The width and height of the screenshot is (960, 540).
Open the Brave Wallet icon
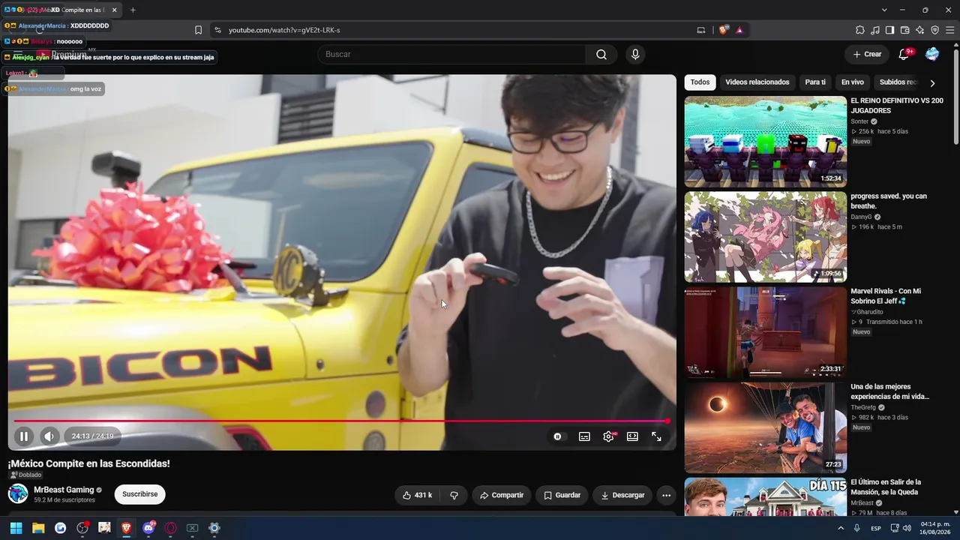[x=905, y=30]
